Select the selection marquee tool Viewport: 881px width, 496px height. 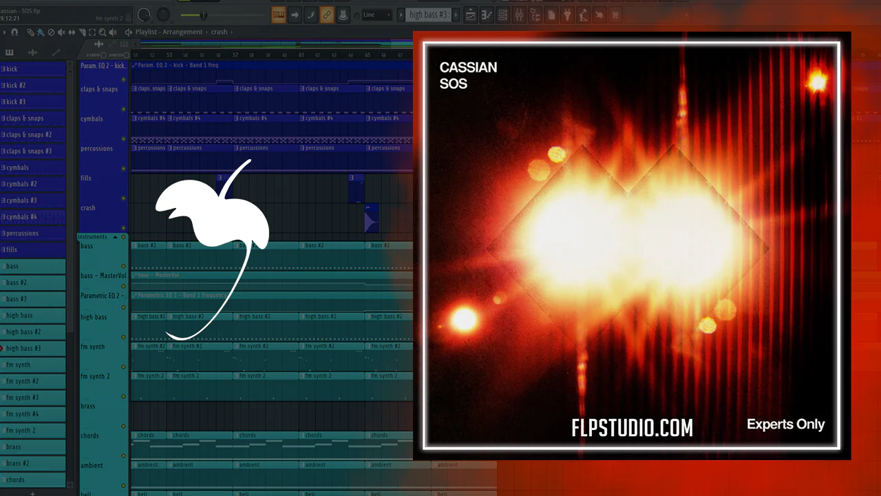tap(92, 32)
